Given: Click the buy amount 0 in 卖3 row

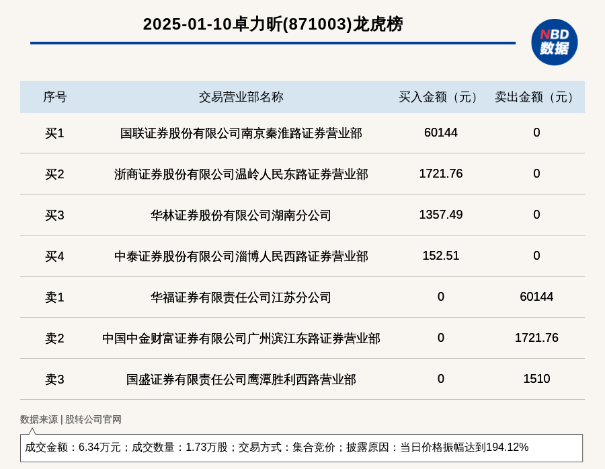Looking at the screenshot, I should (x=440, y=379).
